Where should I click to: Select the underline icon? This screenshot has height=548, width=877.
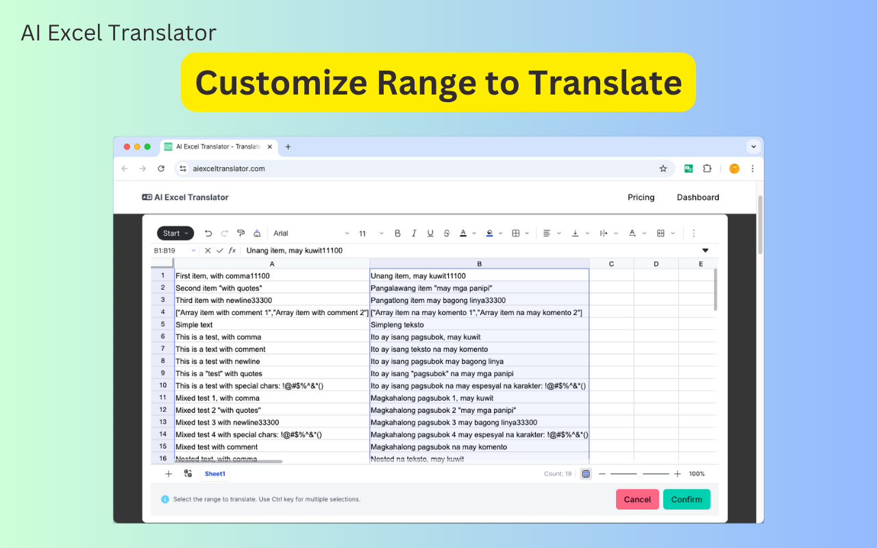click(x=430, y=233)
